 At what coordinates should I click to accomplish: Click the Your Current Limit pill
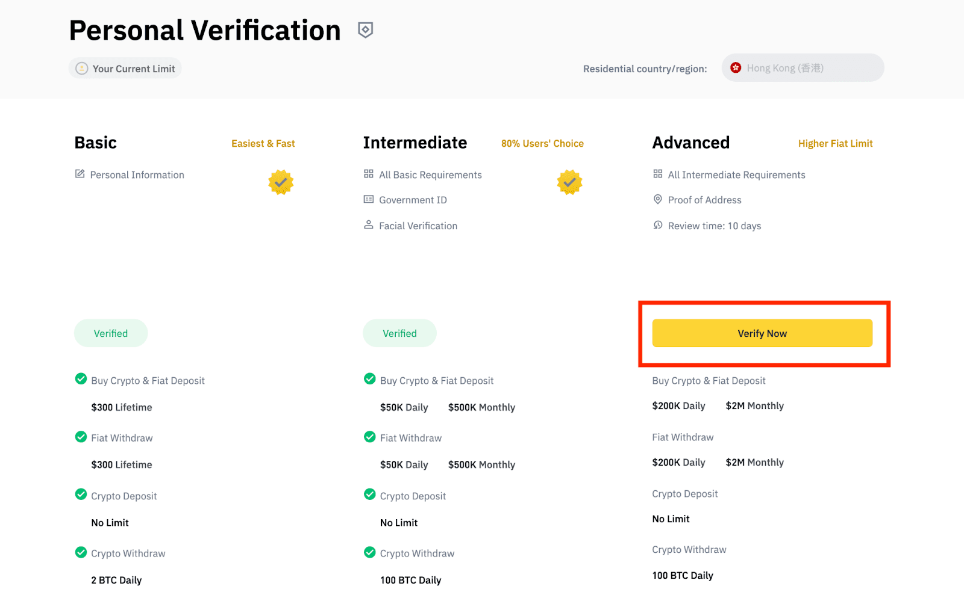tap(125, 69)
